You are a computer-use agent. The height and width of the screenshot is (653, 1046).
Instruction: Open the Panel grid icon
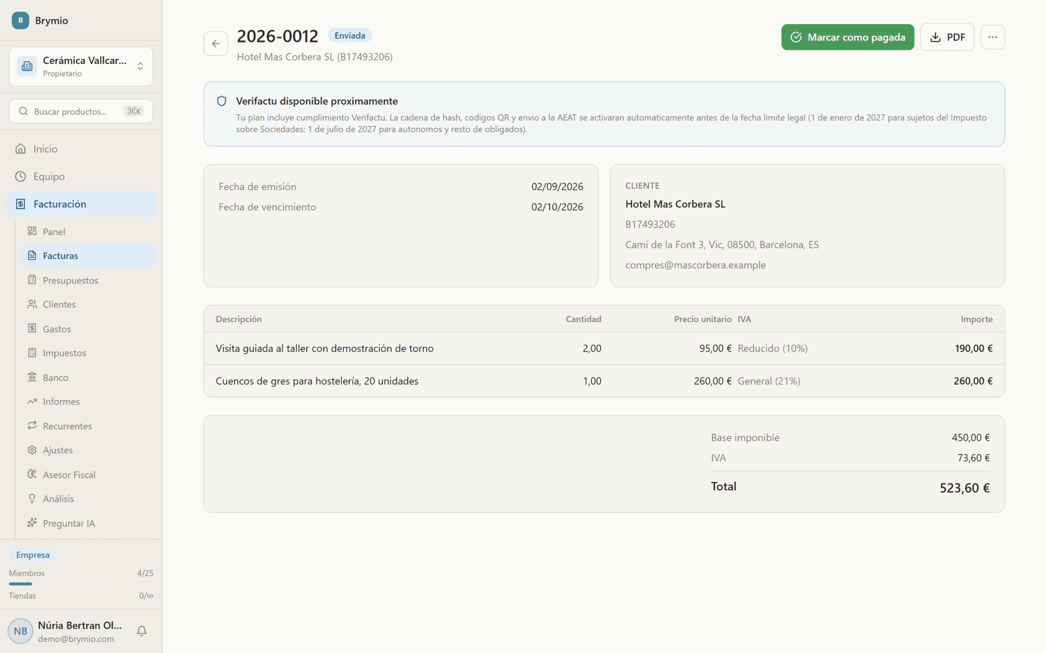click(32, 231)
